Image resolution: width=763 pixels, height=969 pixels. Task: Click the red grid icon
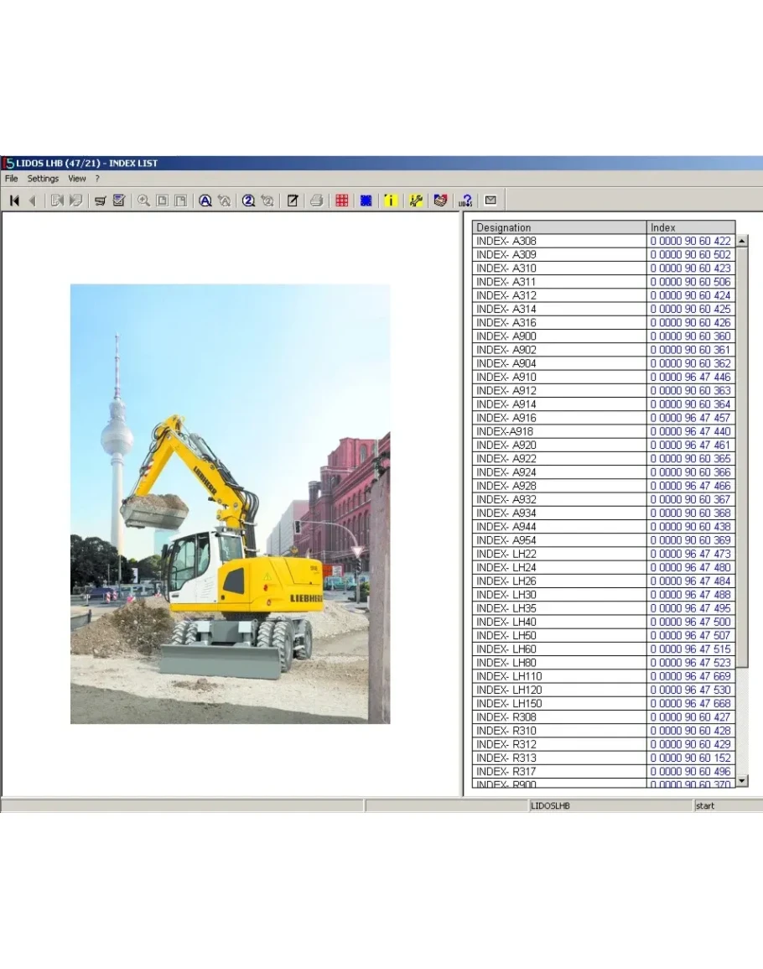[x=341, y=201]
